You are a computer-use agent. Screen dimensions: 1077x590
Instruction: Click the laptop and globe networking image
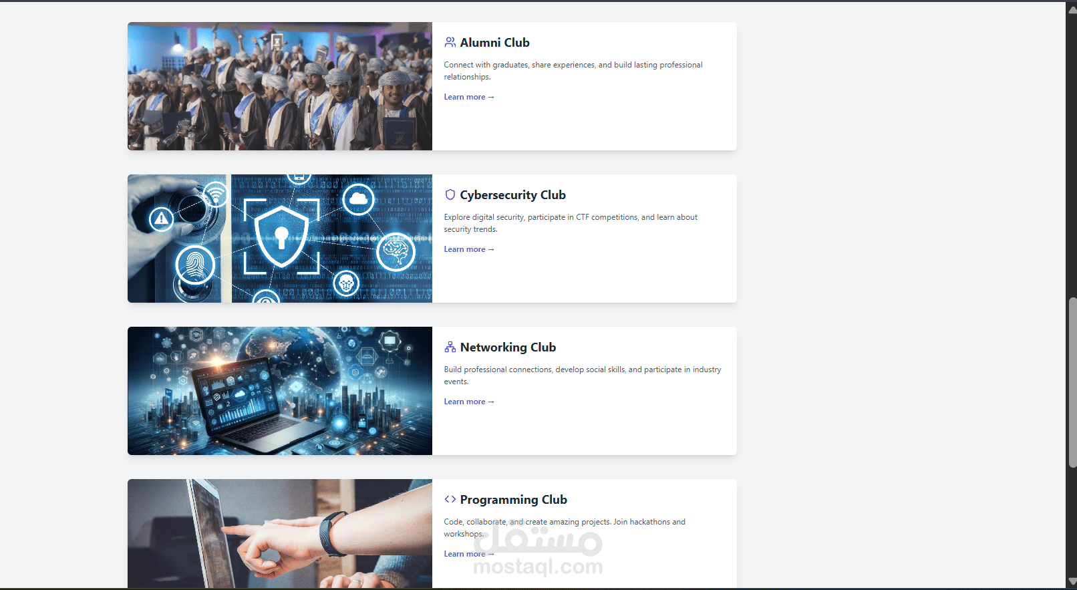pyautogui.click(x=280, y=391)
